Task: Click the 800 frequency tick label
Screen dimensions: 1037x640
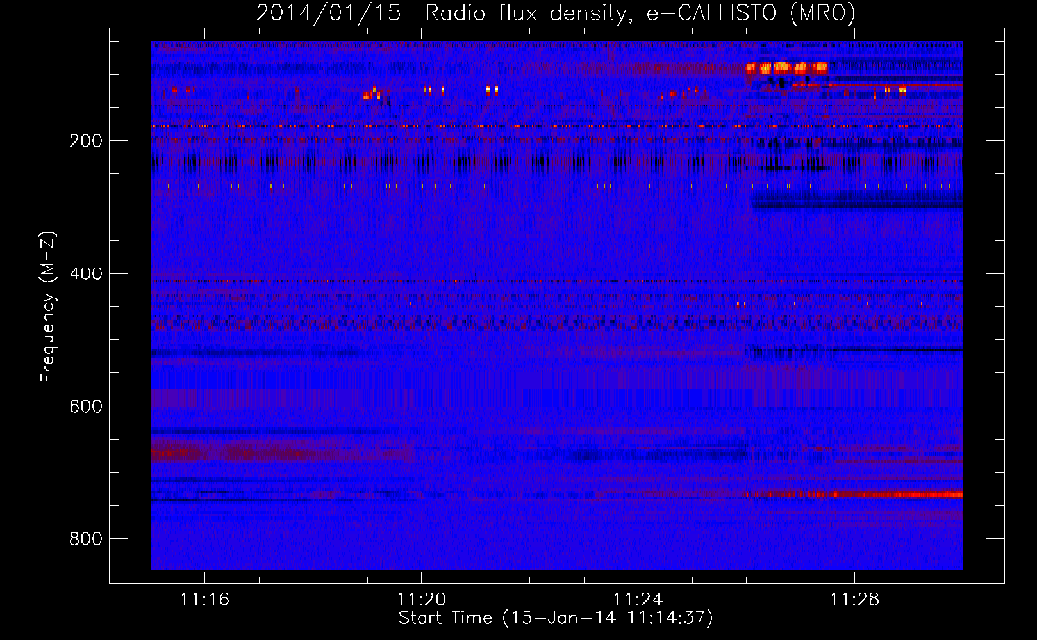Action: (86, 540)
